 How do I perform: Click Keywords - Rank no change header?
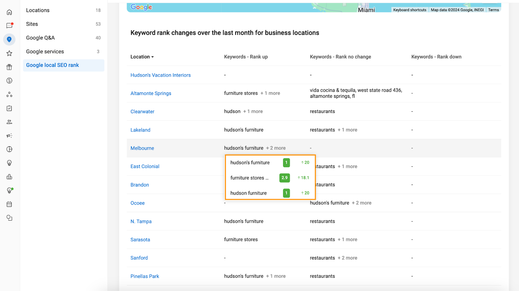(x=340, y=57)
